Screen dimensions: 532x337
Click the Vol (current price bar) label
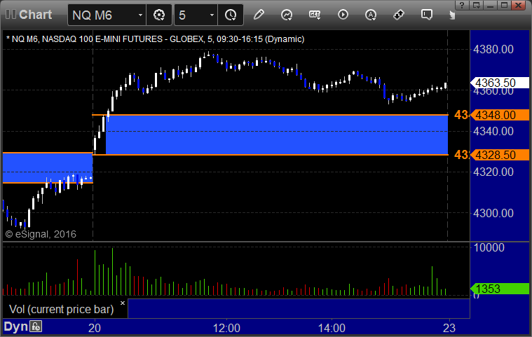point(62,309)
